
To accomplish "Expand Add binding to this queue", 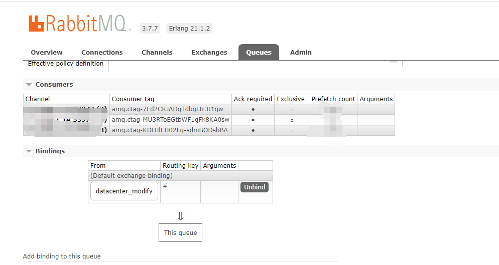I will coord(62,256).
